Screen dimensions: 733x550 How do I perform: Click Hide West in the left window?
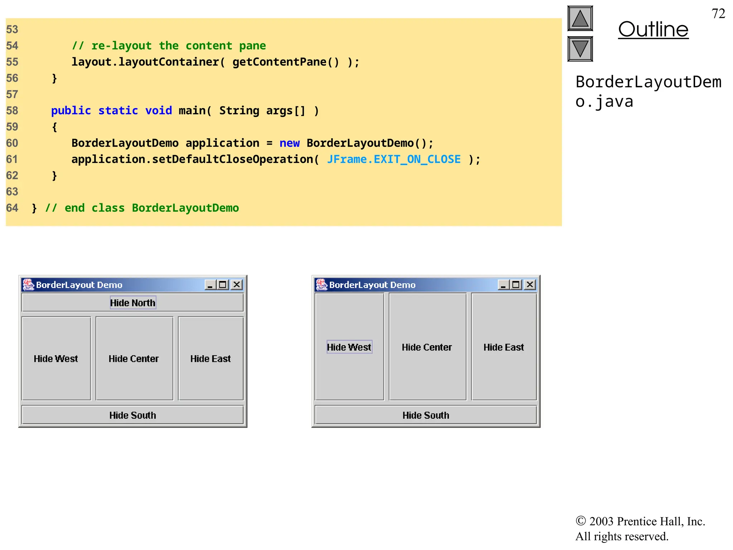(56, 358)
